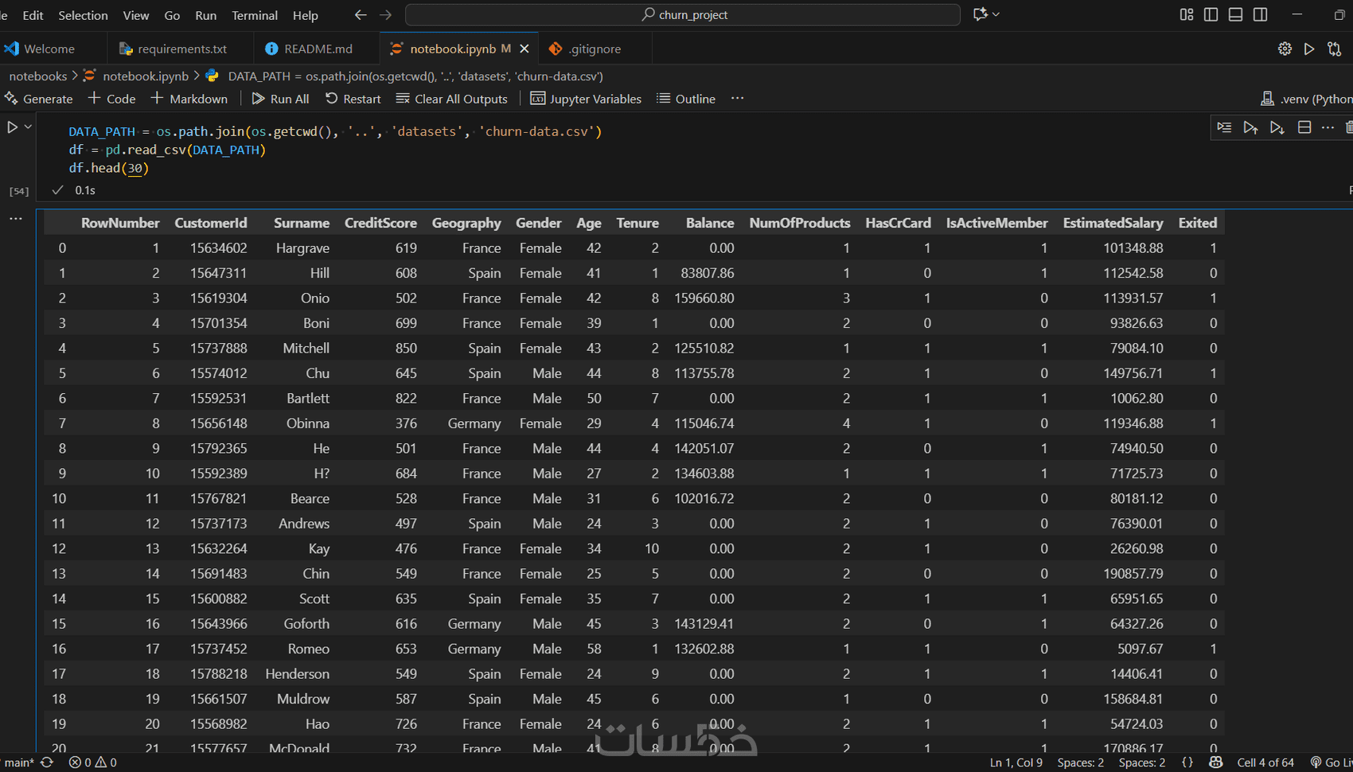Click Customize Layout icon
Image resolution: width=1353 pixels, height=772 pixels.
tap(1186, 14)
